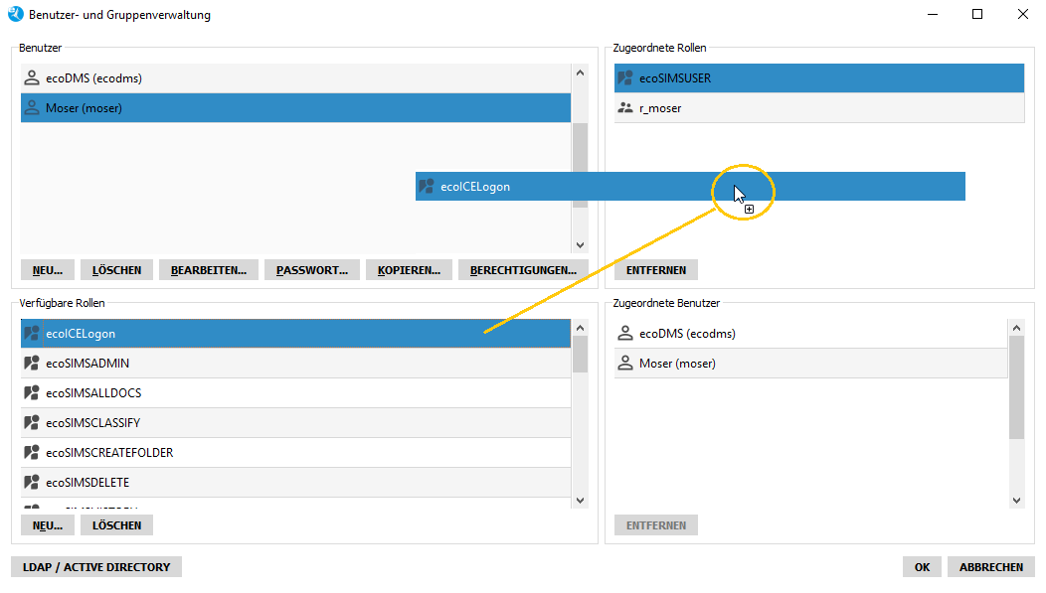Click the down arrow of Verfügbare Rollen scrollbar
Viewport: 1046px width, 593px height.
click(x=580, y=501)
